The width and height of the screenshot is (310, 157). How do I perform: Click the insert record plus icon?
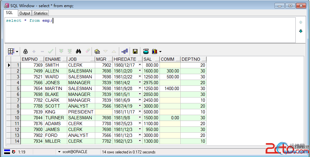click(x=34, y=52)
